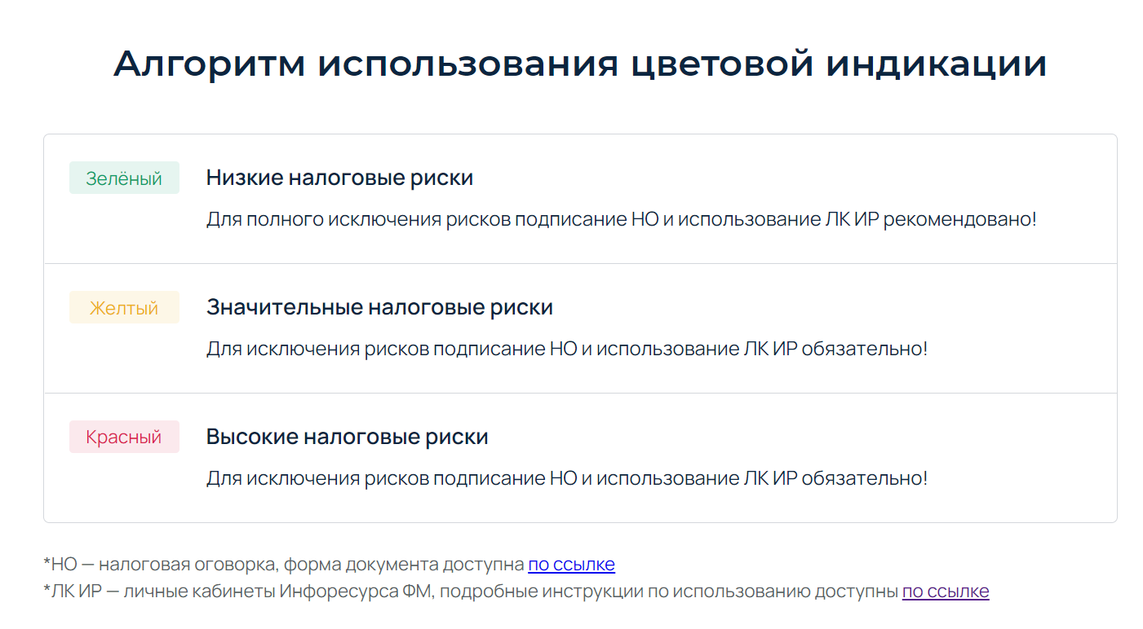Select the Зелёный color badge

coord(124,178)
